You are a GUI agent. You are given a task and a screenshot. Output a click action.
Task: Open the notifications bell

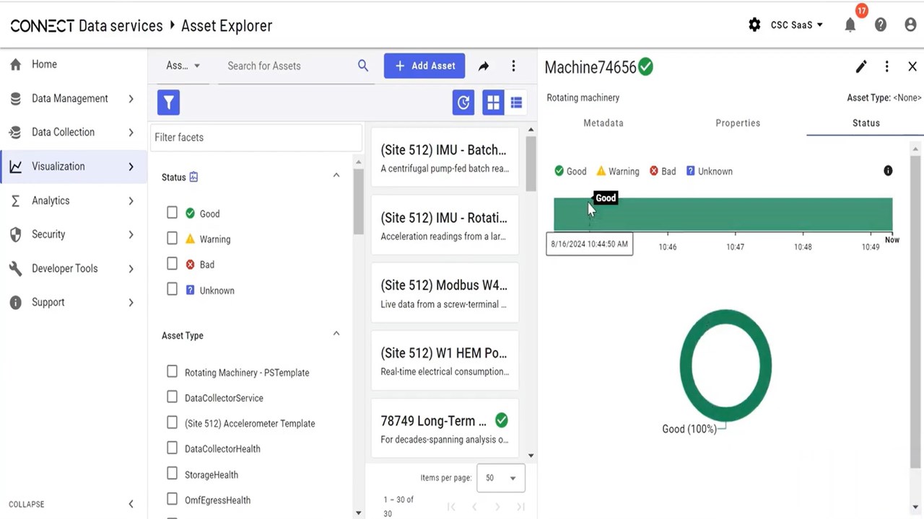850,25
